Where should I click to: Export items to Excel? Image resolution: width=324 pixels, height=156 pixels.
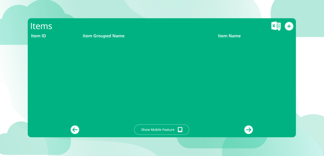(x=276, y=26)
